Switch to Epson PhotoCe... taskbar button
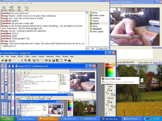The height and width of the screenshot is (121, 162). pos(132,119)
